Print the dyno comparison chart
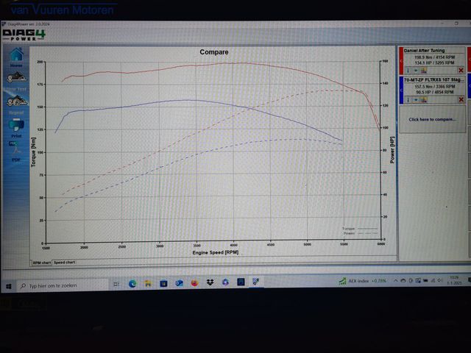The width and height of the screenshot is (471, 353). click(15, 126)
